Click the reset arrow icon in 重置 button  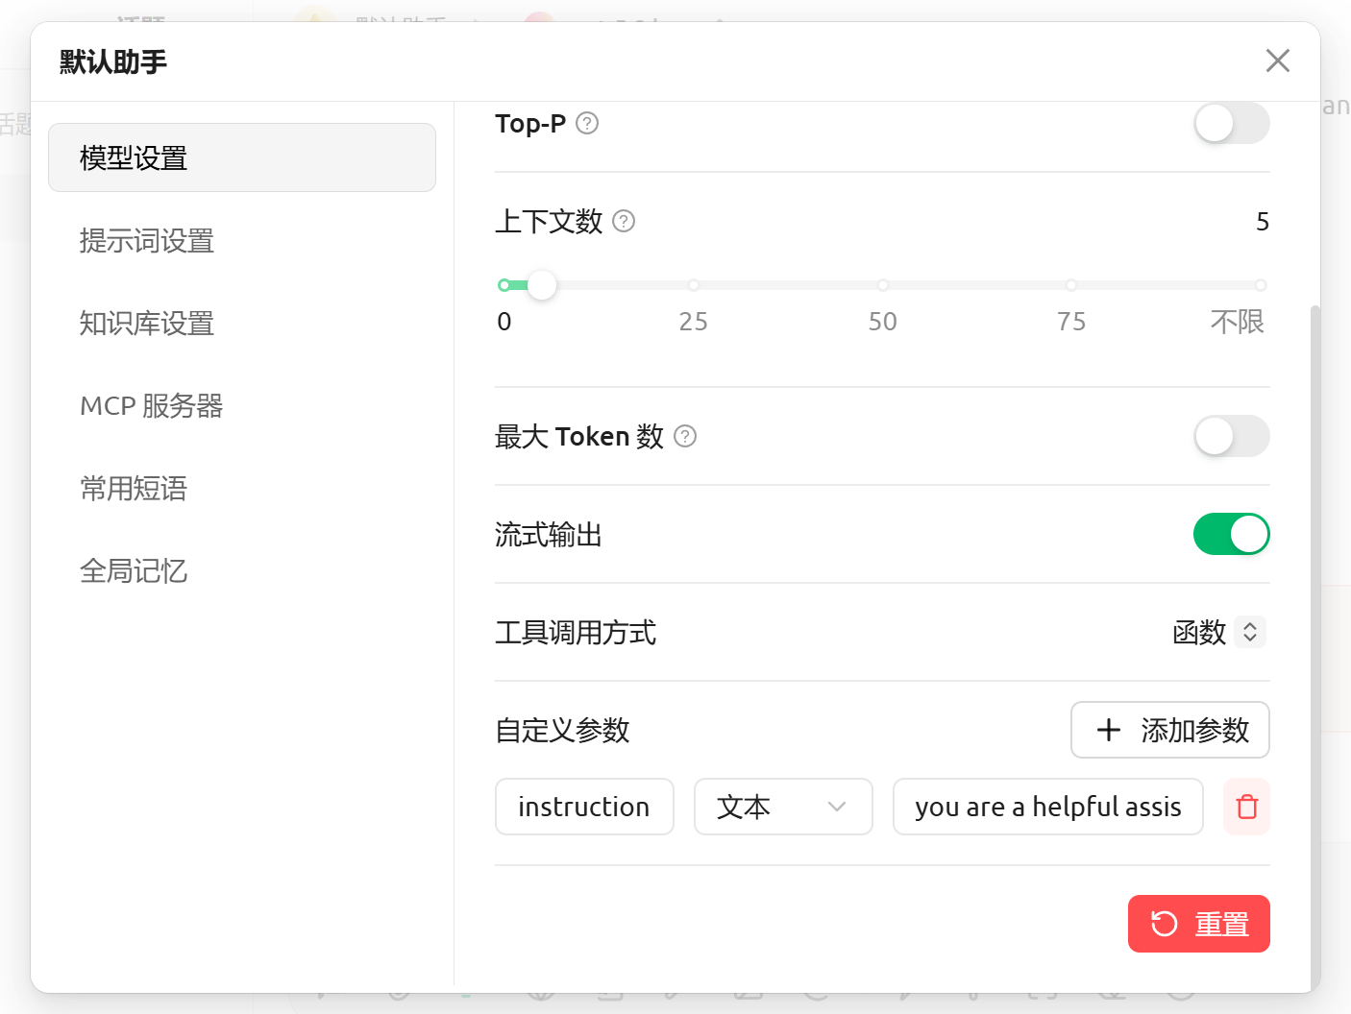[1164, 923]
